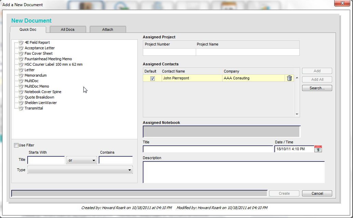
Task: Click the trash icon to remove John Pierrepont
Action: pyautogui.click(x=289, y=78)
